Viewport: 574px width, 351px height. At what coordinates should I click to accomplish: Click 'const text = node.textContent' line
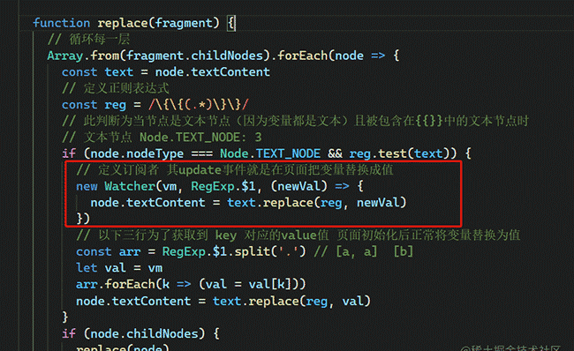click(x=166, y=72)
